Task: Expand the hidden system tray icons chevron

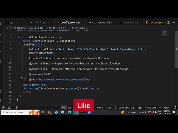Action: click(x=140, y=112)
